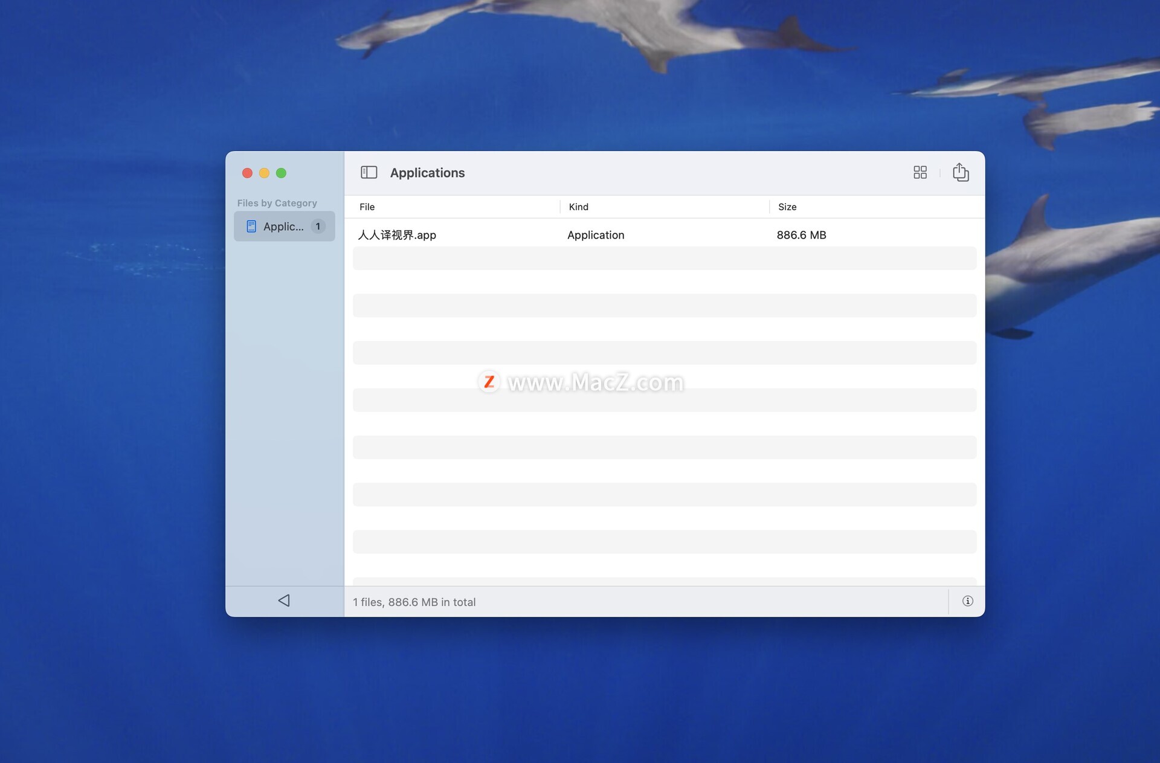This screenshot has height=763, width=1160.
Task: Switch to grid view icon
Action: (920, 173)
